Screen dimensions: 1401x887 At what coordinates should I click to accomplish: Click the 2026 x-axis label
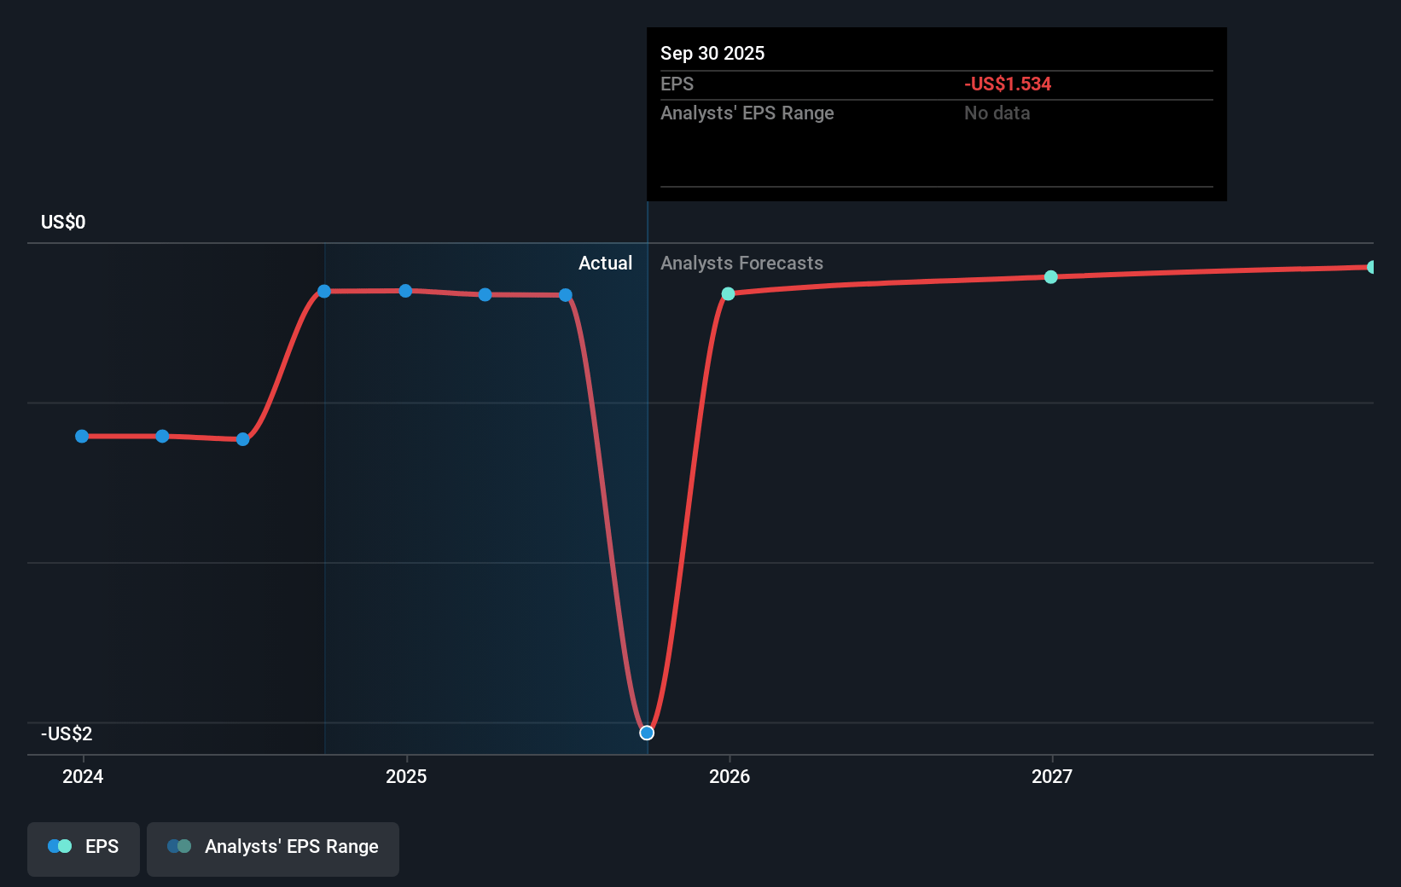[x=730, y=776]
